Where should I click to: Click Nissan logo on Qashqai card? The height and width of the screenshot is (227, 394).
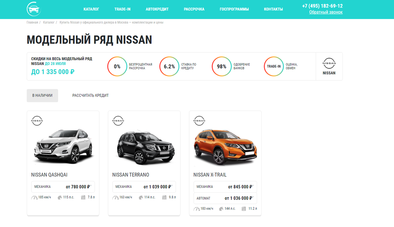[x=37, y=121]
